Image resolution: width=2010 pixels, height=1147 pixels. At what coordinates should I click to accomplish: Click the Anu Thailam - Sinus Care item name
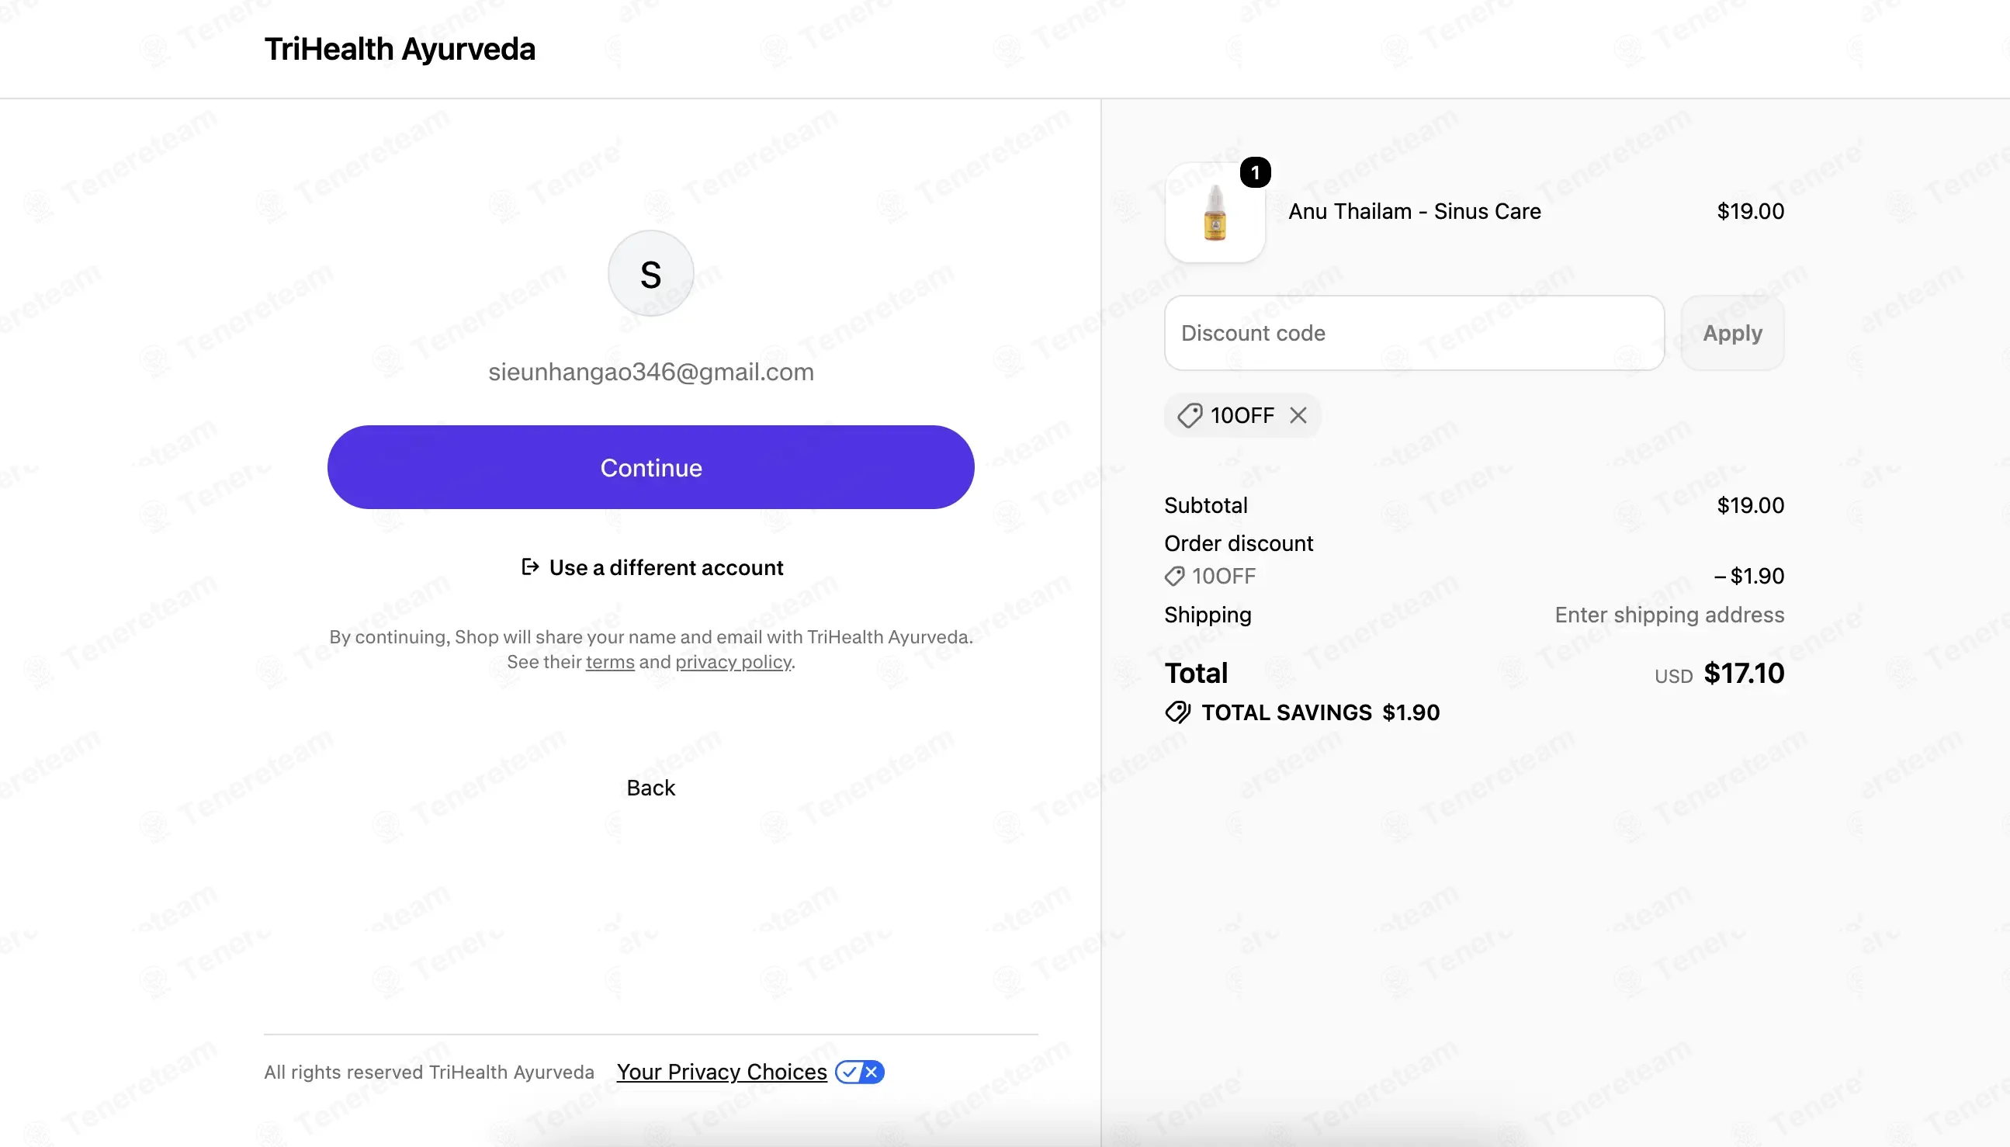(1415, 211)
